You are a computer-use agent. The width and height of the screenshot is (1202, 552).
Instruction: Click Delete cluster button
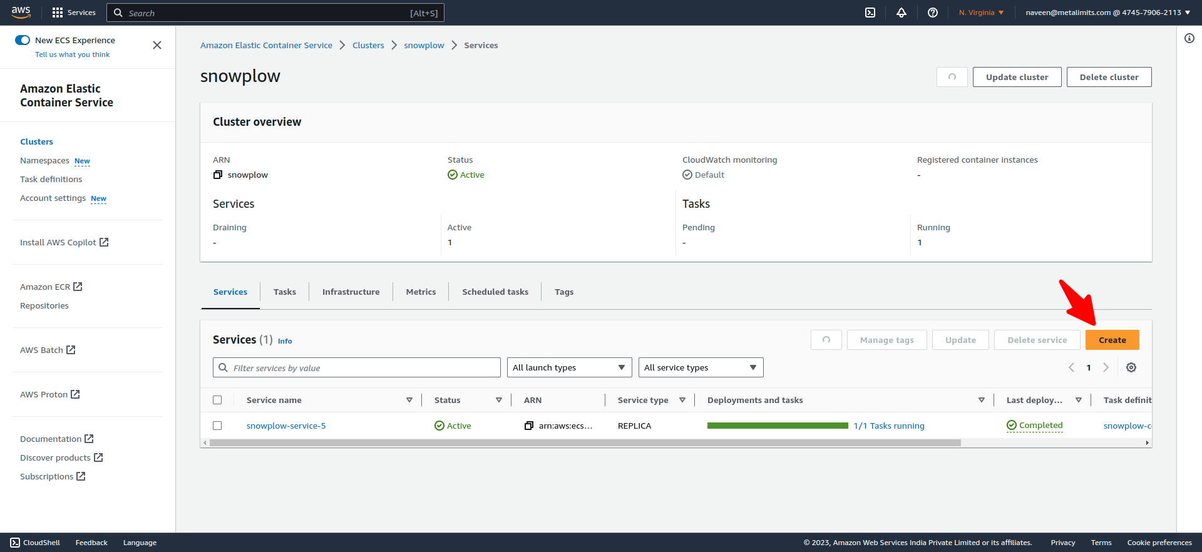point(1109,77)
